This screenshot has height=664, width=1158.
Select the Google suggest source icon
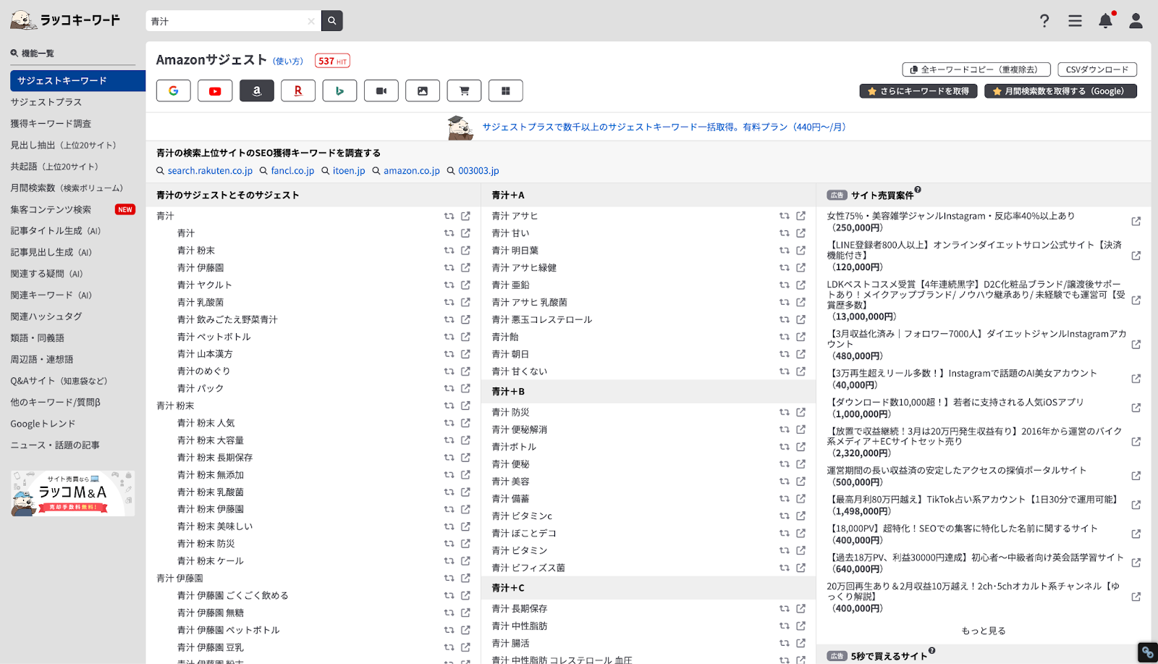coord(174,91)
